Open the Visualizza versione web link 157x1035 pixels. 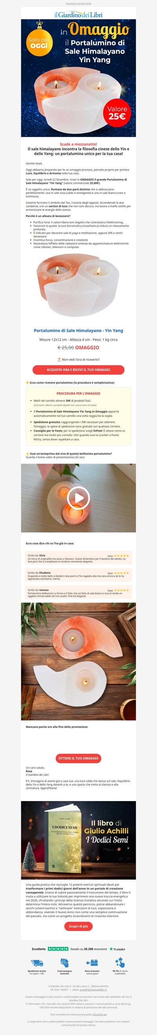tap(78, 3)
